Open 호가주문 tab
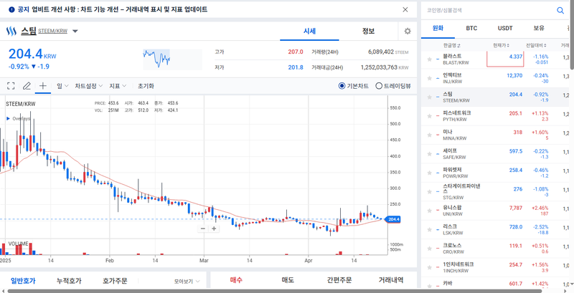 (x=115, y=281)
